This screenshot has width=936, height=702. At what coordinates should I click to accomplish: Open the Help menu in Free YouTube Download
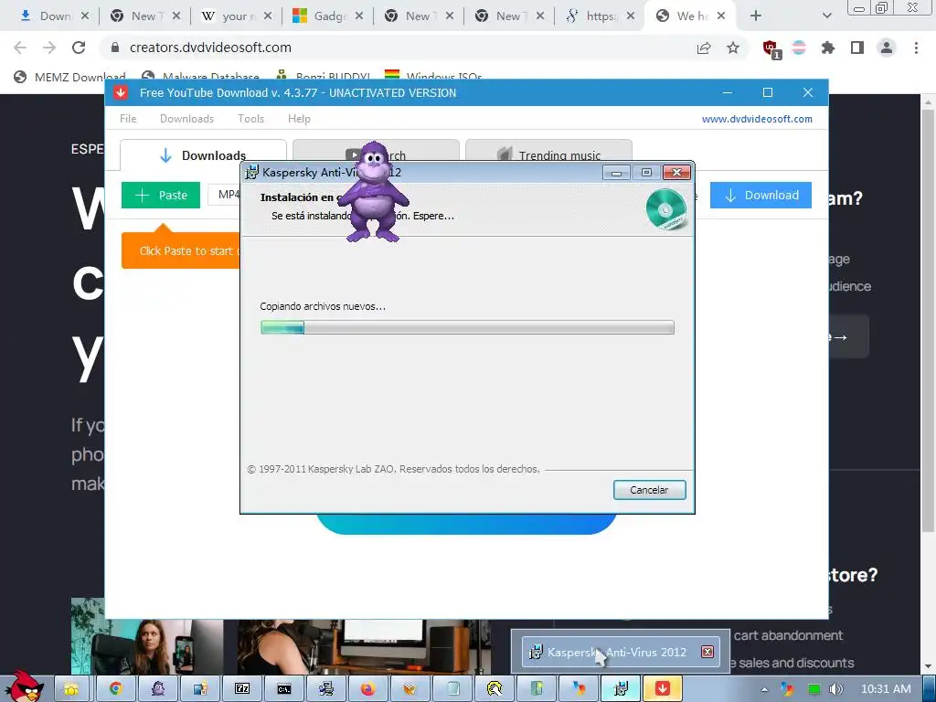click(299, 119)
